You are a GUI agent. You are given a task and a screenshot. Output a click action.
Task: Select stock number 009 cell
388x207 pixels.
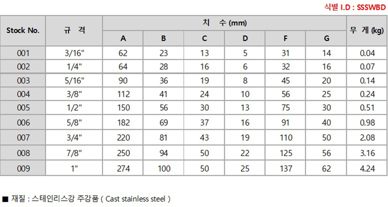23,169
